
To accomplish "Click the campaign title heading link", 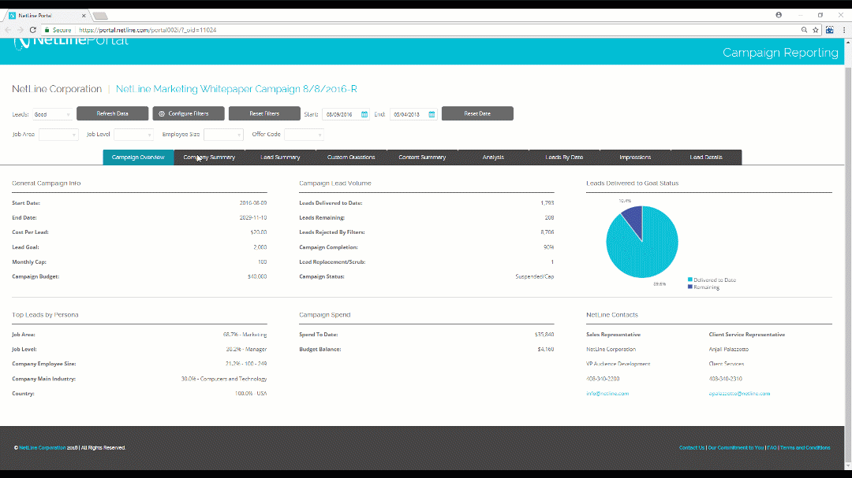I will pos(237,89).
